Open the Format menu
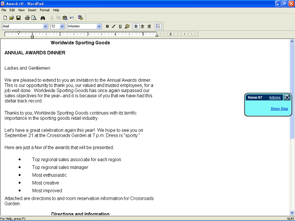This screenshot has width=295, height=221. pos(45,10)
